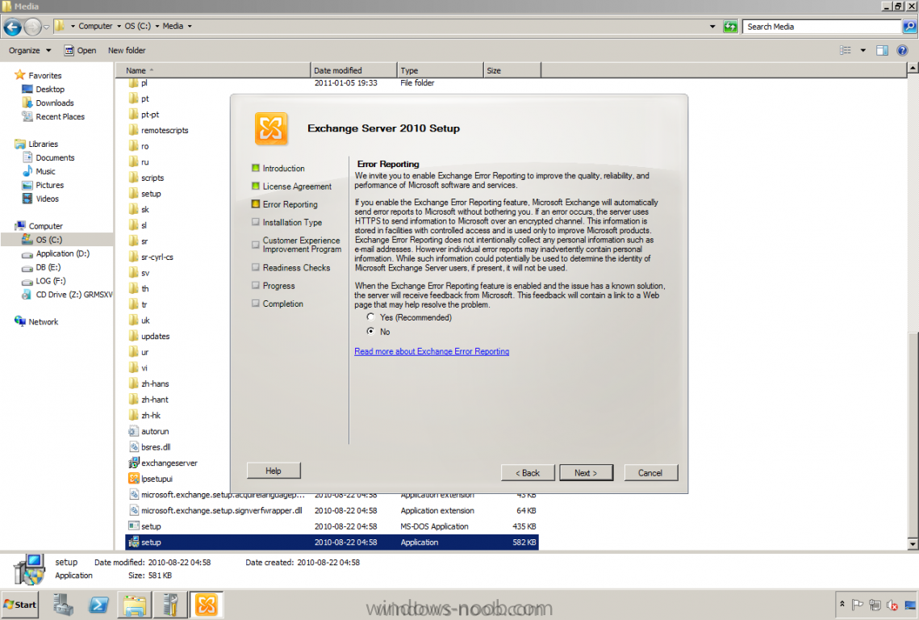Expand the Computer breadcrumb dropdown arrow
This screenshot has height=620, width=919.
point(119,27)
